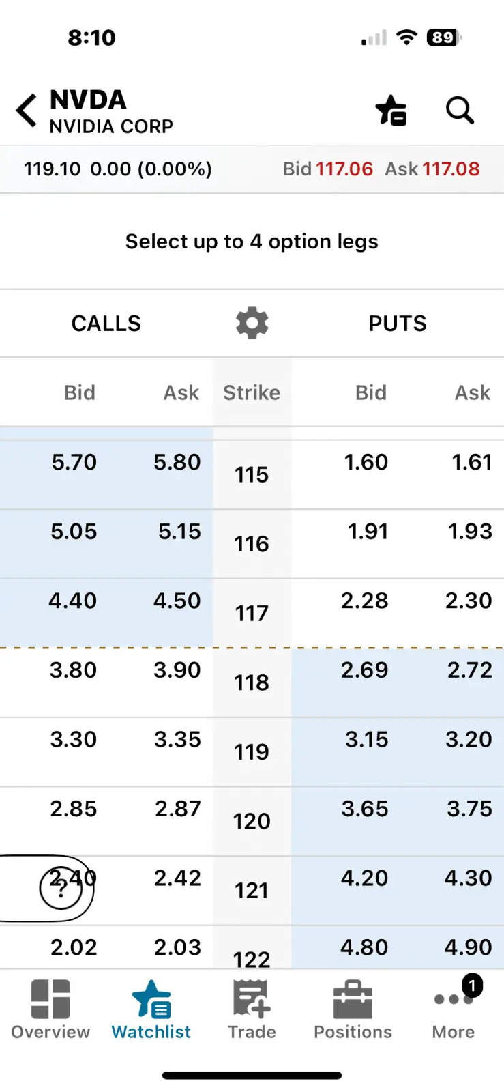Open the Overview tab icon
Viewport: 504px width, 1092px height.
(50, 1009)
